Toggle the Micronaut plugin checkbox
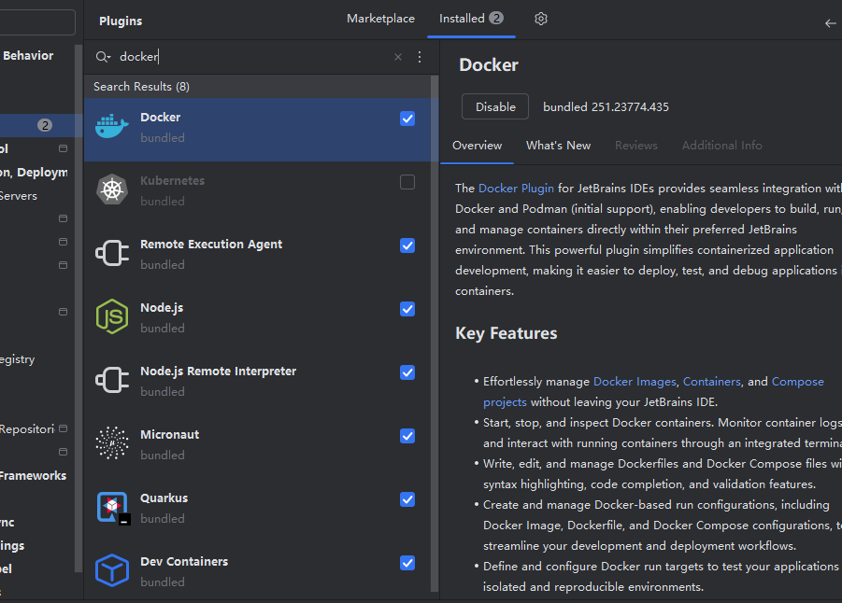The image size is (842, 603). 407,436
